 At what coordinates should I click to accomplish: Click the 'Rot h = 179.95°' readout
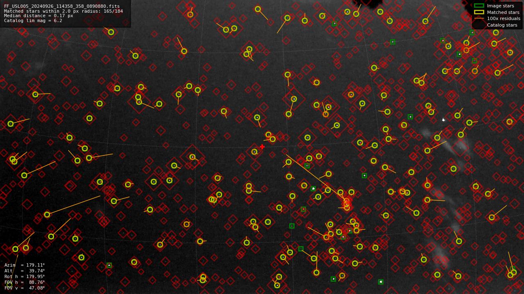pyautogui.click(x=25, y=276)
